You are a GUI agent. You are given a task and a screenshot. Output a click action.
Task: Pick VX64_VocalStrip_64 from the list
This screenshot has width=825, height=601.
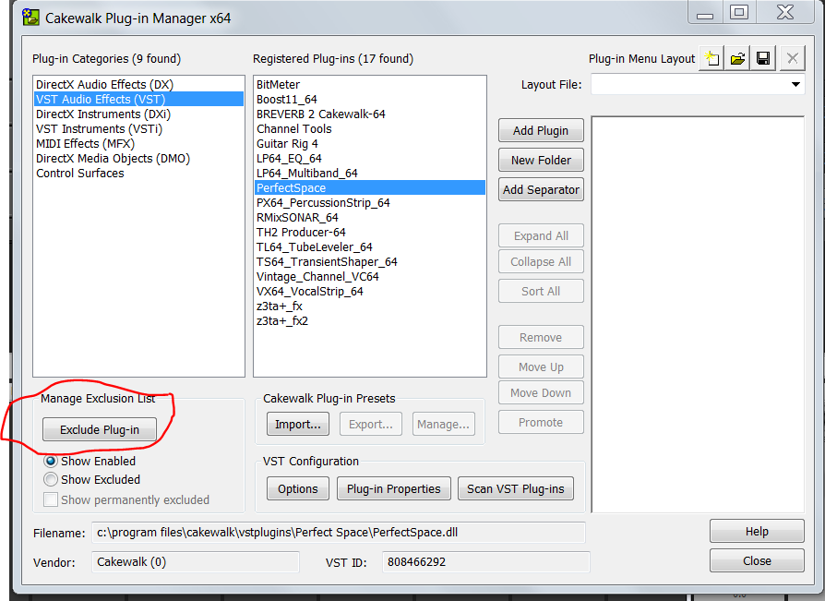(x=309, y=292)
